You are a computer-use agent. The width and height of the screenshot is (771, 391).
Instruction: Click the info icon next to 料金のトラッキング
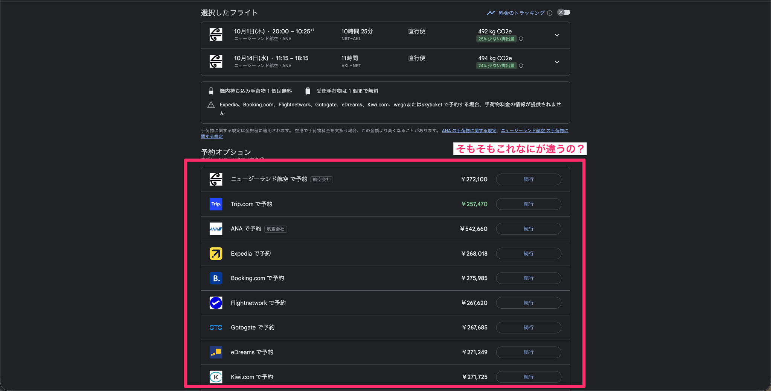550,13
